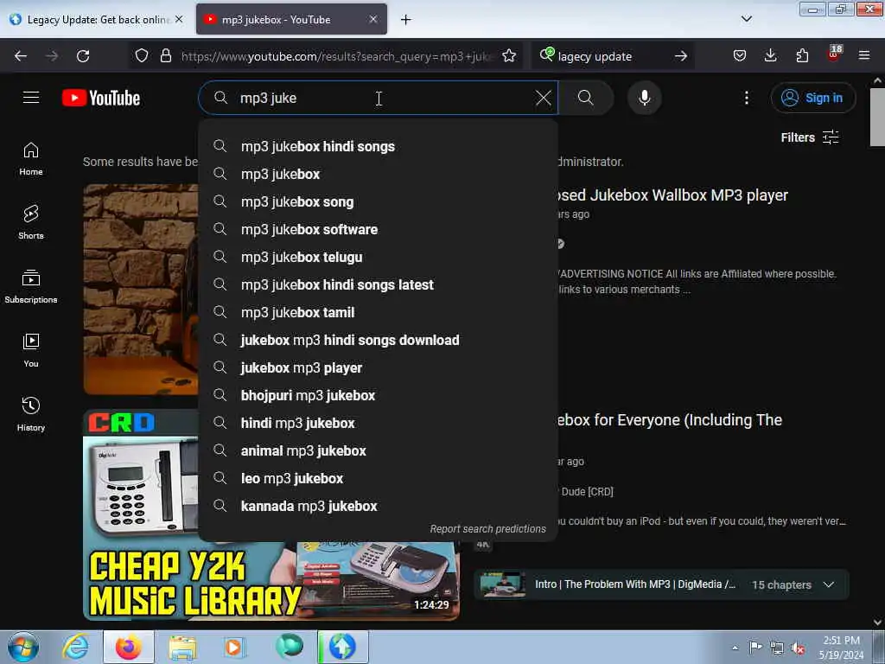Open a new browser tab
The width and height of the screenshot is (885, 664).
[406, 20]
